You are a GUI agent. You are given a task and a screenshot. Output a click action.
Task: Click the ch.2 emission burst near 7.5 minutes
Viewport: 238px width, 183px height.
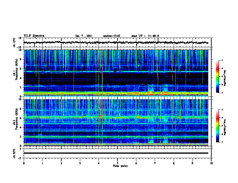(165, 141)
